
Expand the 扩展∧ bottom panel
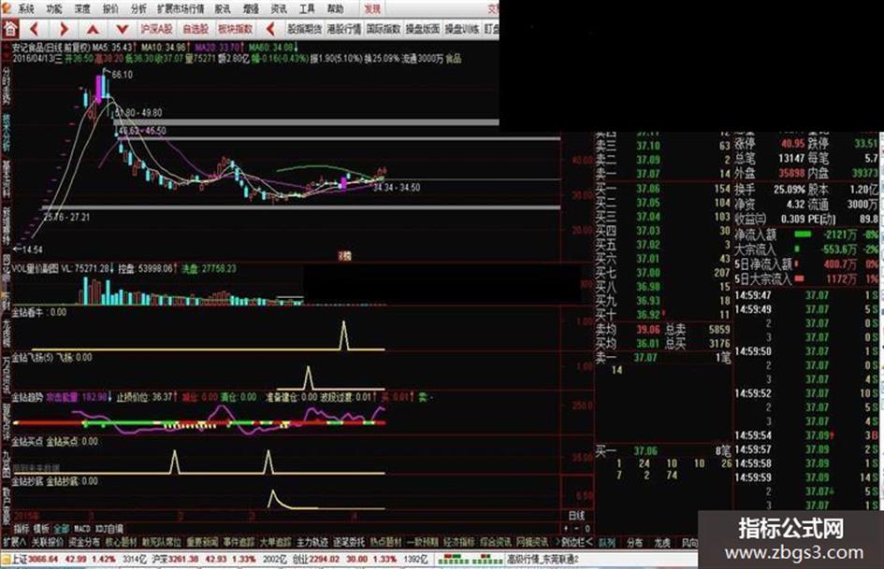(14, 542)
